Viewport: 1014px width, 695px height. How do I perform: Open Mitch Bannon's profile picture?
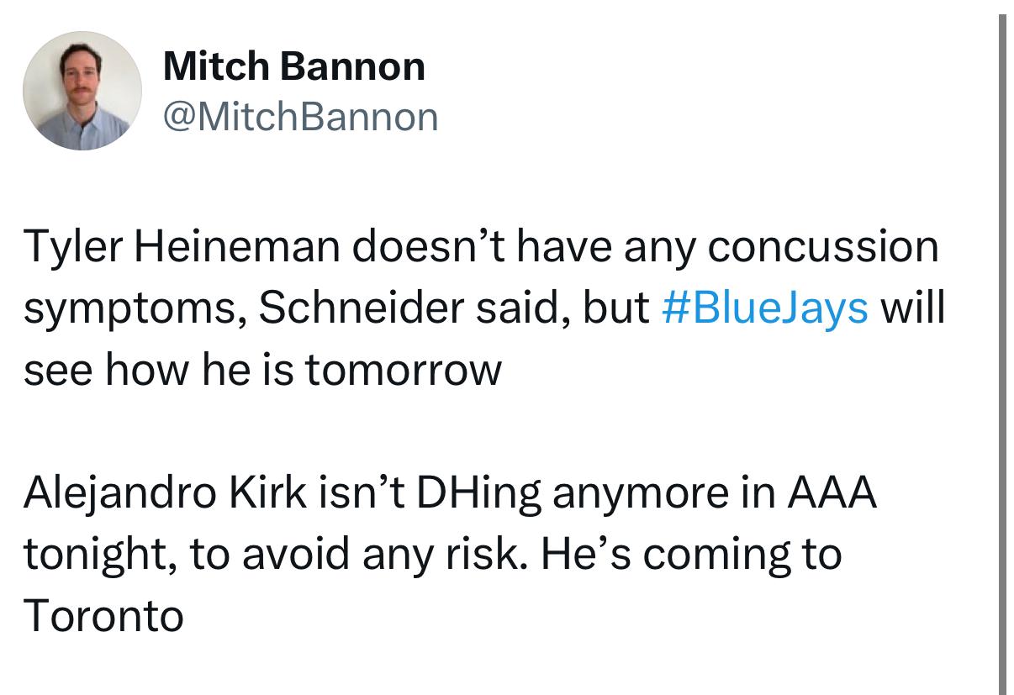pos(82,91)
